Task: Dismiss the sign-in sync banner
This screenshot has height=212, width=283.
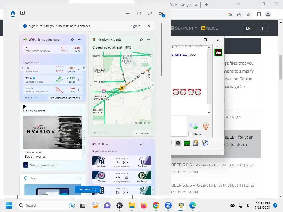Action: (x=149, y=26)
